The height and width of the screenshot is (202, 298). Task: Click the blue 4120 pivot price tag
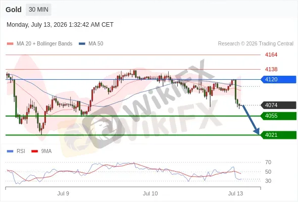pos(278,79)
